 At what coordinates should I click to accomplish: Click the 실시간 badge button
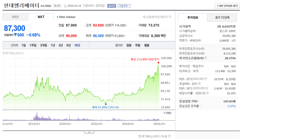[x=112, y=6]
